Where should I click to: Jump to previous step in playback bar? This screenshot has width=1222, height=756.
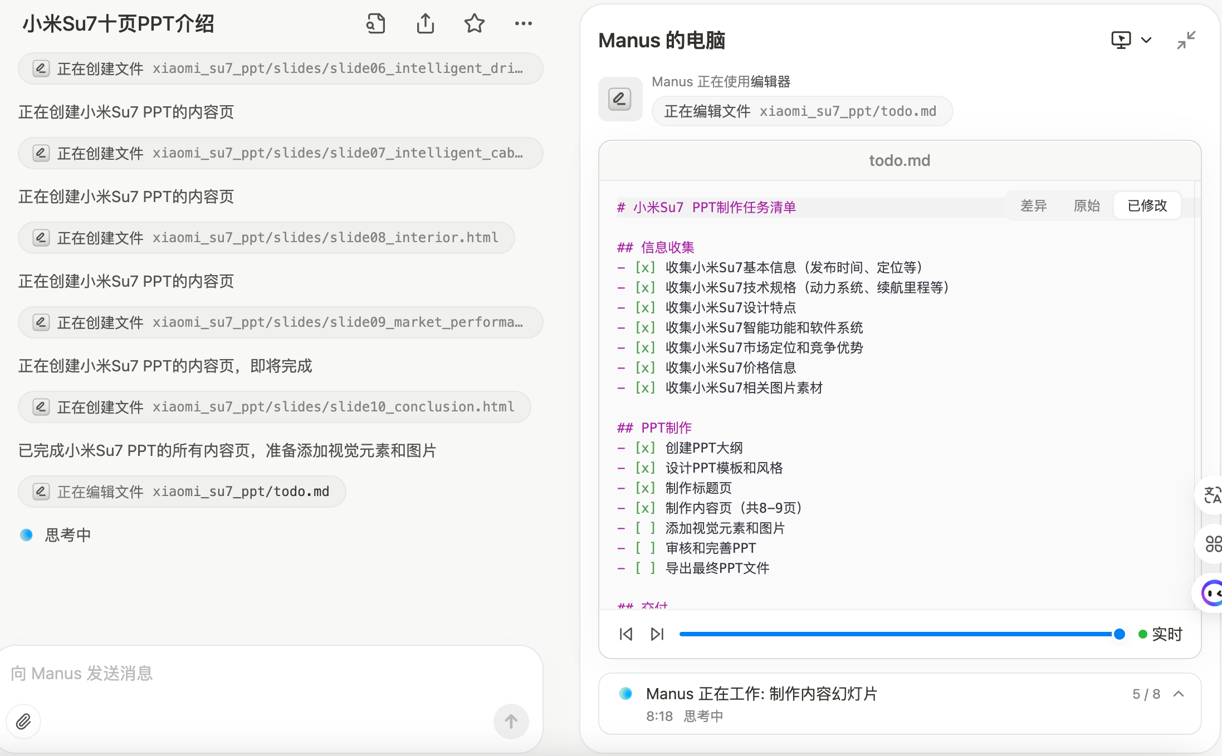[626, 634]
